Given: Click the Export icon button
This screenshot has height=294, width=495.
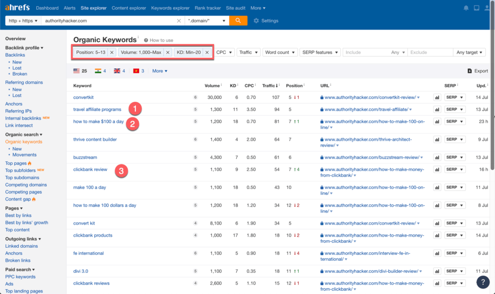Looking at the screenshot, I should pos(469,71).
